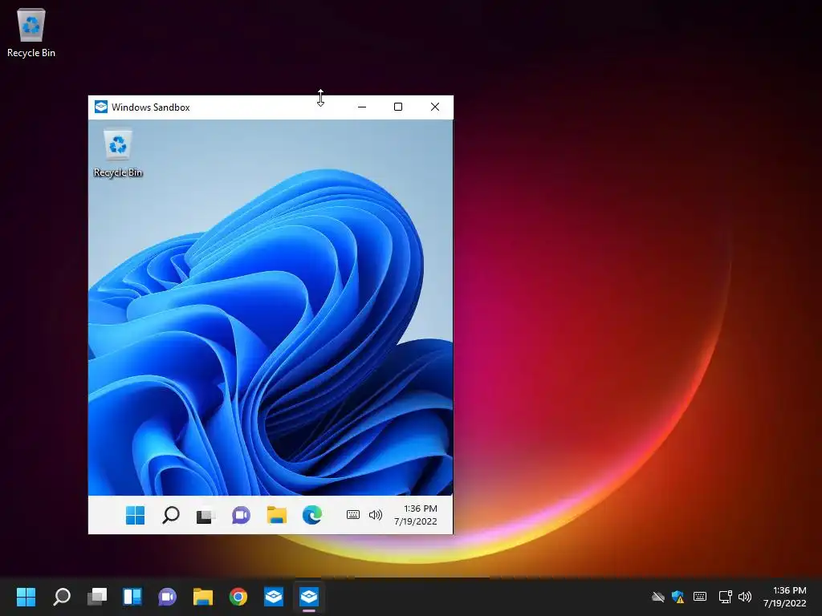Close the Windows Sandbox window
Screen dimensions: 822x616
click(434, 107)
